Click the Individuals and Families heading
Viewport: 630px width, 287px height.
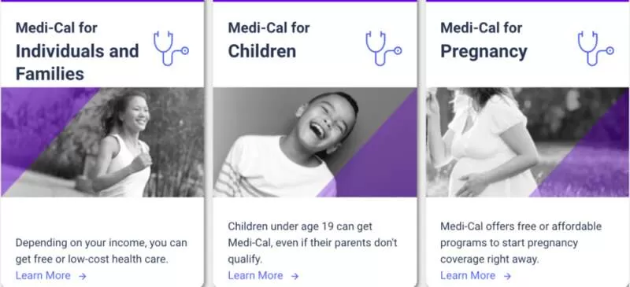coord(77,62)
